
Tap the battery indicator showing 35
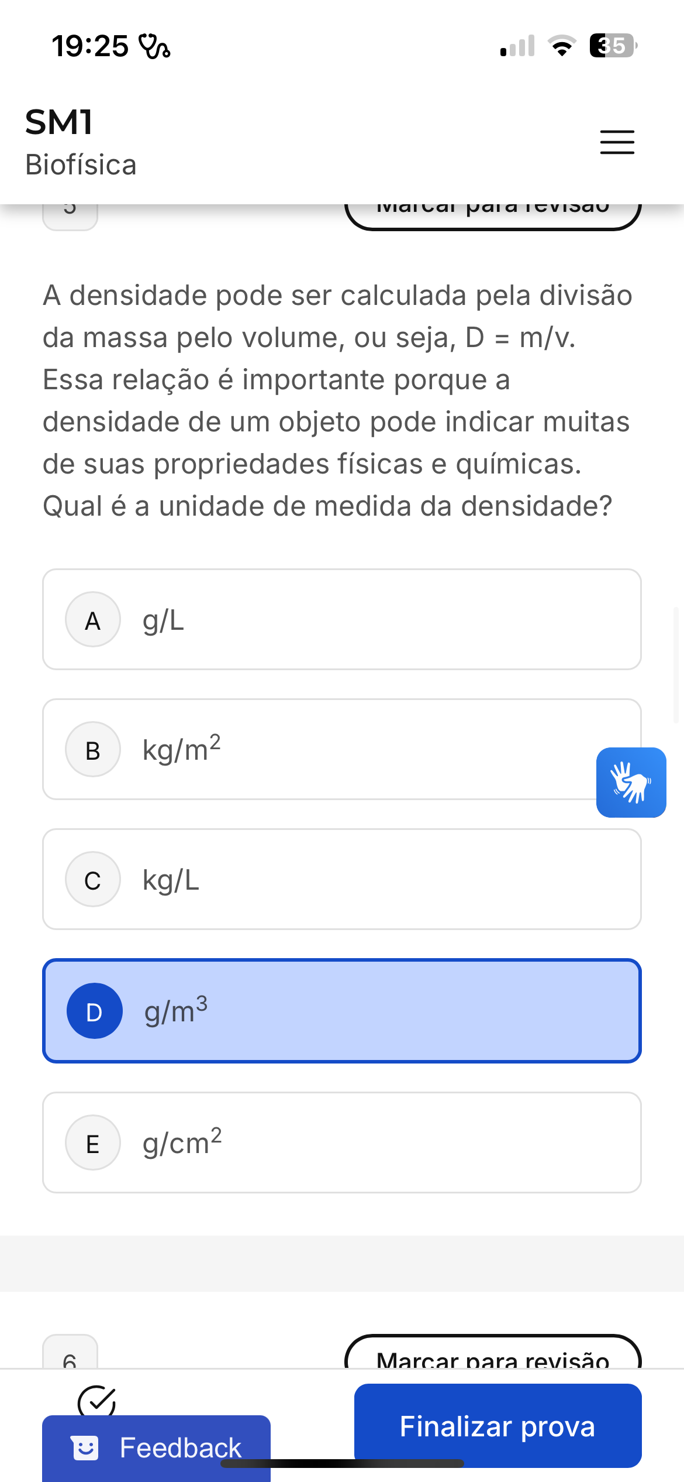tap(612, 46)
